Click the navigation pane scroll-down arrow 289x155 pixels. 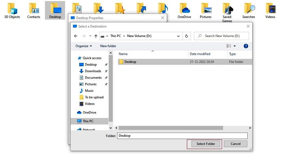click(111, 128)
